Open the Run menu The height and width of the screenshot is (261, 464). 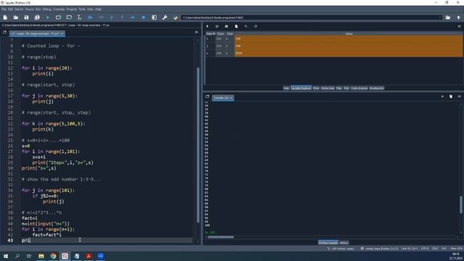pos(38,9)
